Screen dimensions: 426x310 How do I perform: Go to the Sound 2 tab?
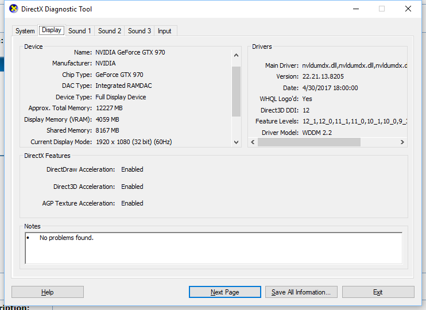click(109, 31)
